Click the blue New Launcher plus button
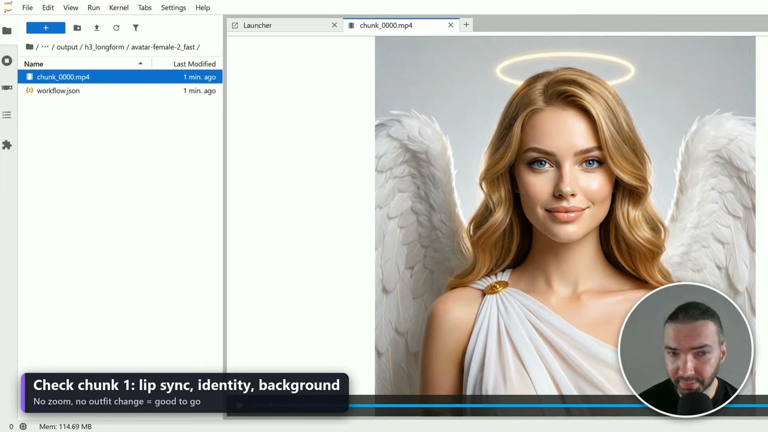The width and height of the screenshot is (768, 432). pyautogui.click(x=46, y=28)
